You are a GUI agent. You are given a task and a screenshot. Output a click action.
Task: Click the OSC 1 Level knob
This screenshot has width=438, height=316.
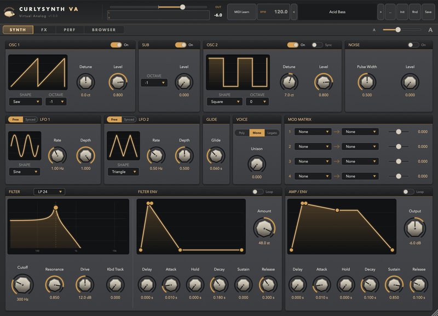[118, 82]
